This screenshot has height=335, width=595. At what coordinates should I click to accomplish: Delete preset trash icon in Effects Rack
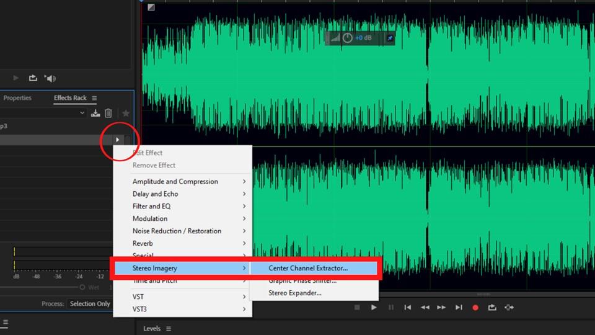coord(108,113)
